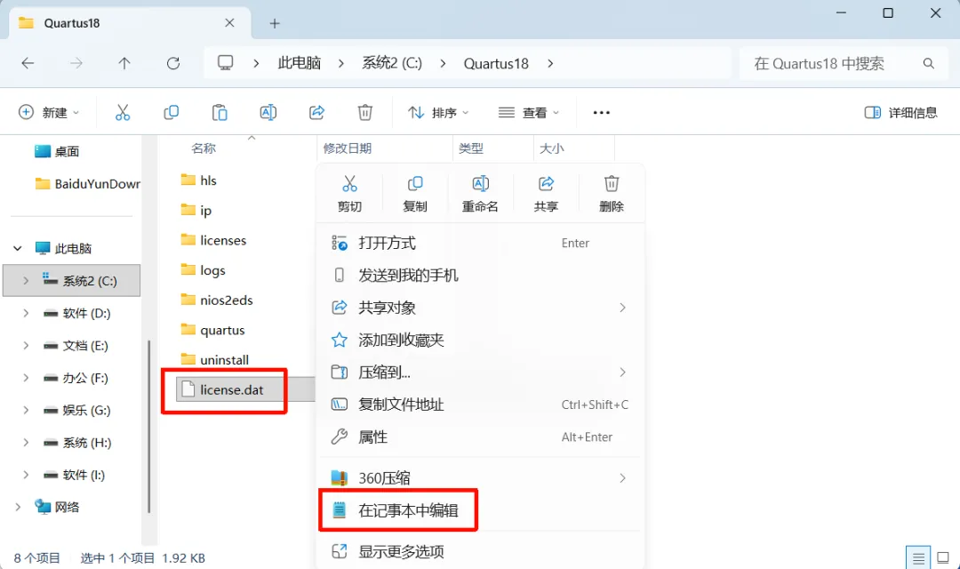960x569 pixels.
Task: Open the 新建 dropdown
Action: point(49,113)
